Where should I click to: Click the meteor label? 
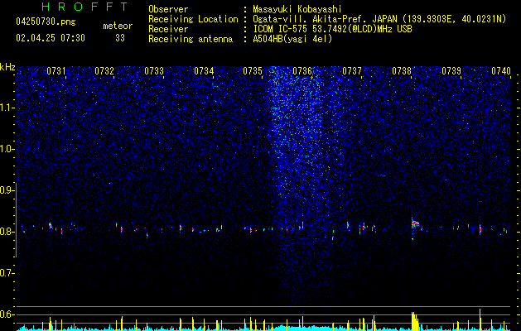(118, 26)
